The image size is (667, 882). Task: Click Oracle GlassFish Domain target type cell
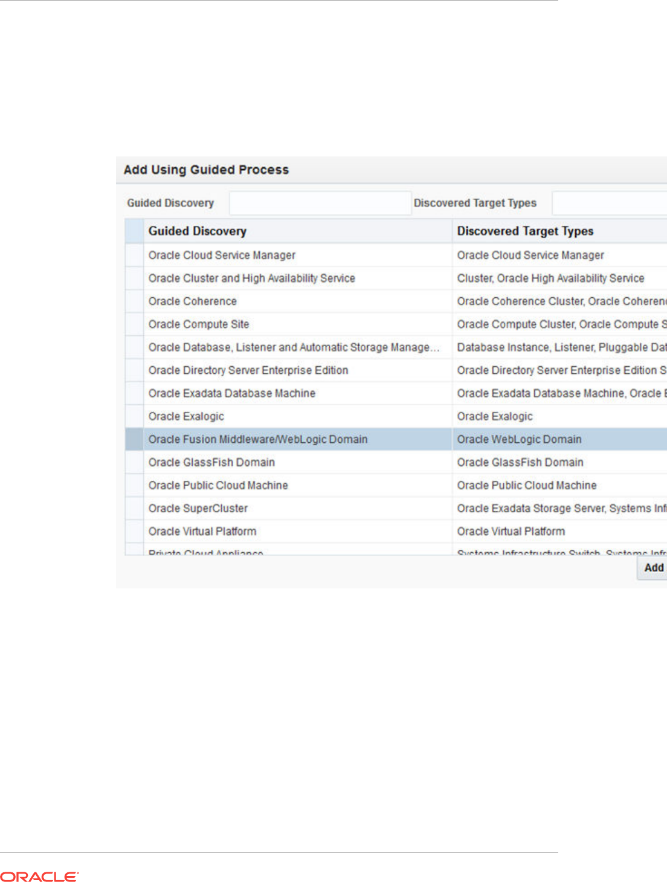coord(559,462)
